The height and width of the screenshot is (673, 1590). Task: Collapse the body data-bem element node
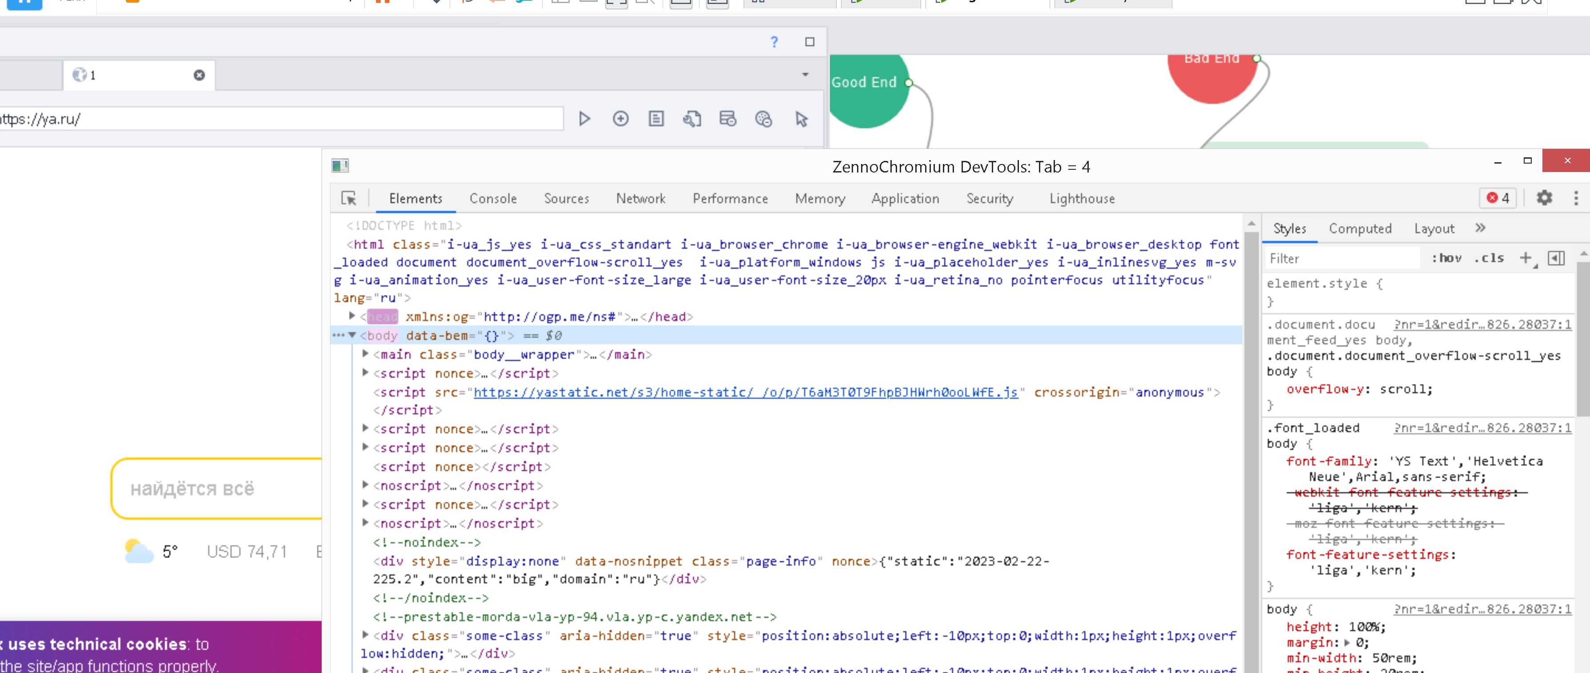352,335
